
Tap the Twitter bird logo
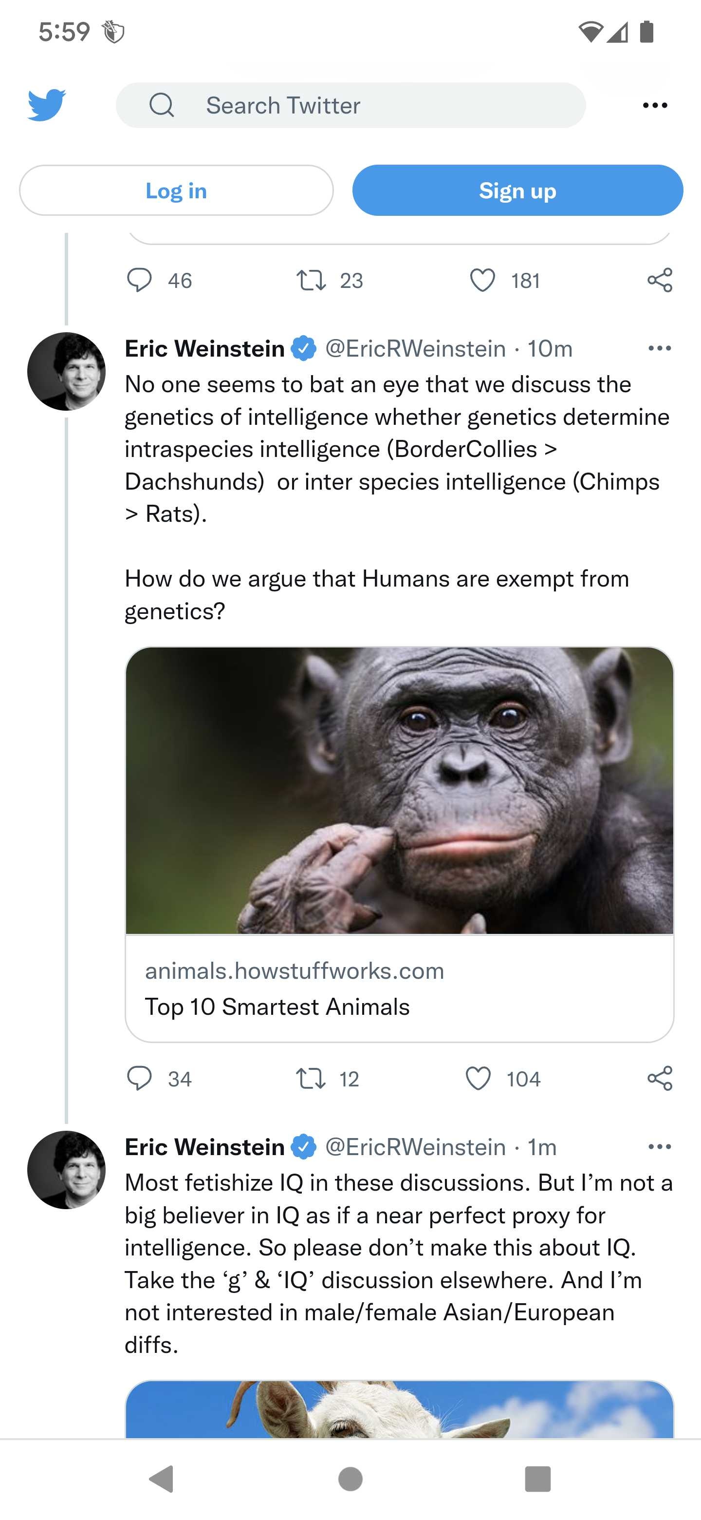click(x=47, y=105)
